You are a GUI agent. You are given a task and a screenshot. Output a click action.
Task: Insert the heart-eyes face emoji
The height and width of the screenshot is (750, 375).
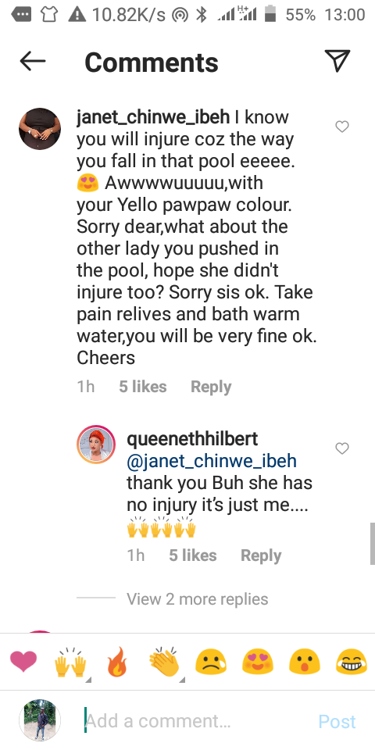pyautogui.click(x=257, y=663)
